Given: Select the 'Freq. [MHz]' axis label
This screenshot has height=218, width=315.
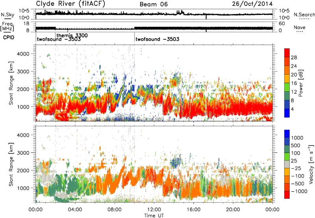Looking at the screenshot, I should tap(7, 27).
